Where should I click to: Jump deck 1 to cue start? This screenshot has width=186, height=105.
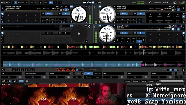[x=60, y=14]
